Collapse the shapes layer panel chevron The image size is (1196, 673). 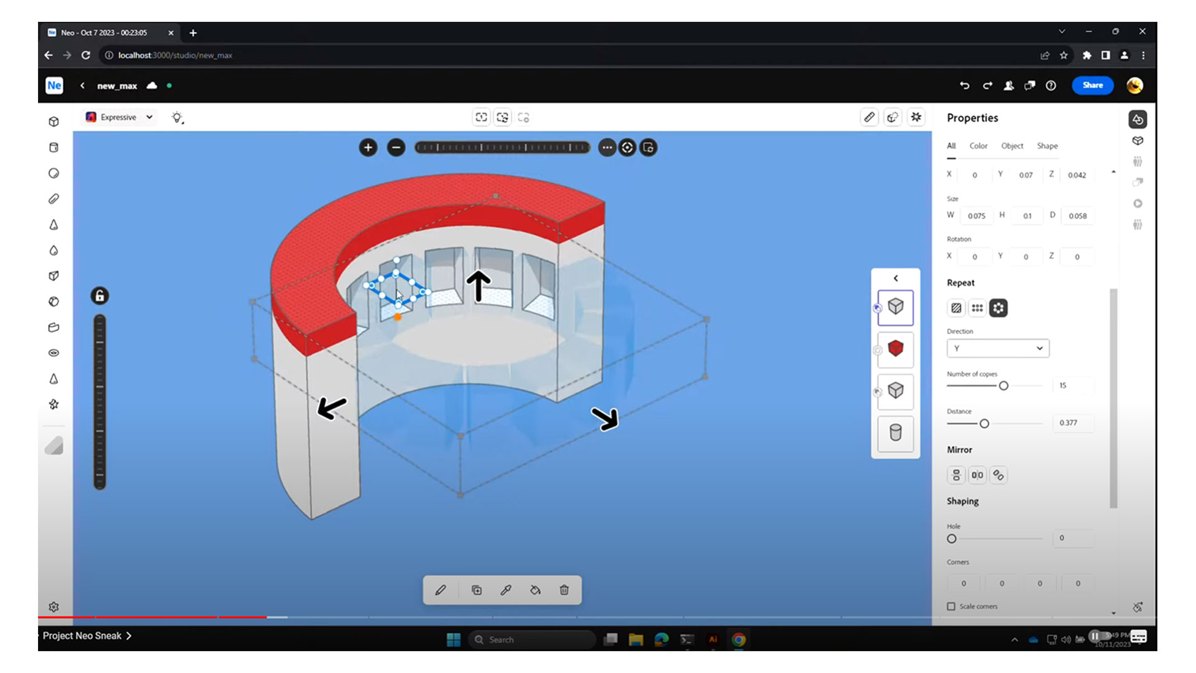click(x=896, y=279)
